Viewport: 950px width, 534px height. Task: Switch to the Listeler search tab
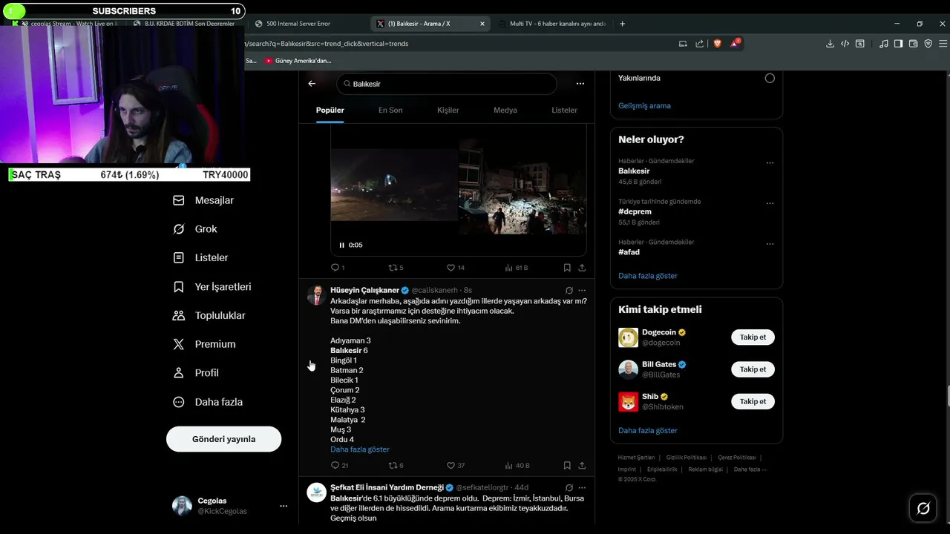564,110
